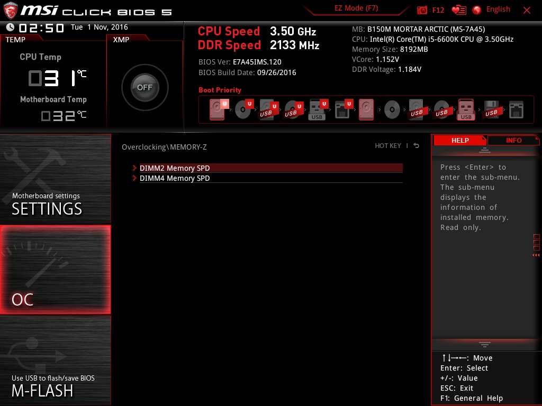Click VCore 1.152V reading
The width and height of the screenshot is (542, 406).
point(375,59)
